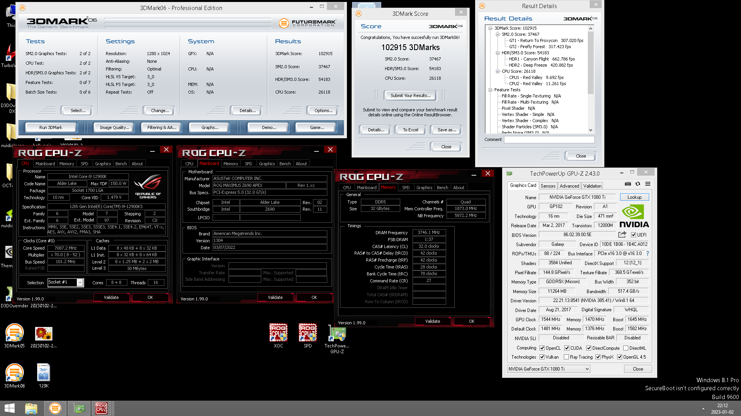
Task: Open File Explorer taskbar icon
Action: [x=31, y=408]
